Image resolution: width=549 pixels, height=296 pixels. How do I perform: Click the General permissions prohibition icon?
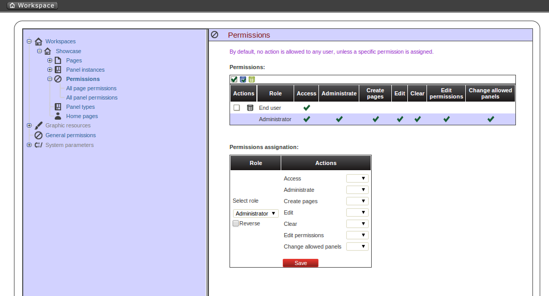pyautogui.click(x=38, y=135)
